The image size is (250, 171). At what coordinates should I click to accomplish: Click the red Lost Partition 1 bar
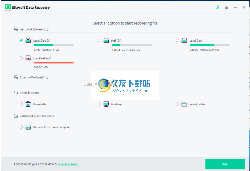tap(53, 63)
